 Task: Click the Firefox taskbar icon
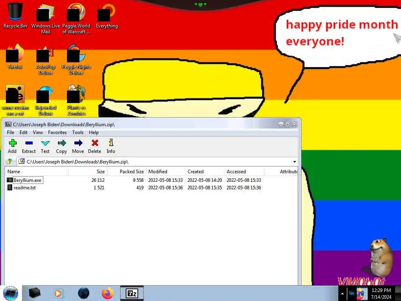(108, 293)
